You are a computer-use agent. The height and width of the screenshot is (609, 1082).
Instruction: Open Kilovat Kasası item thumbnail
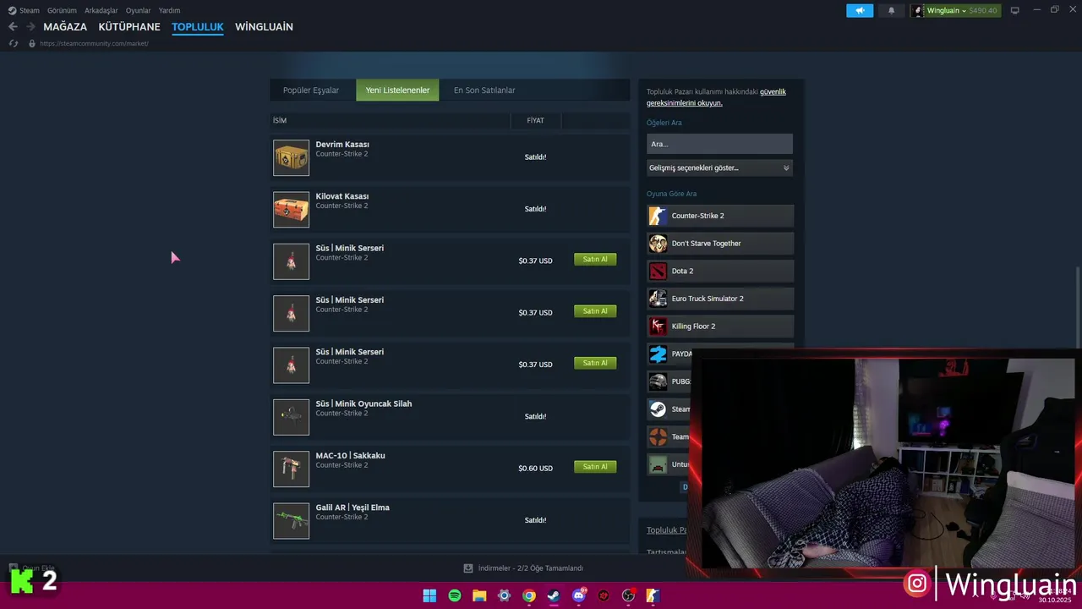(x=291, y=210)
